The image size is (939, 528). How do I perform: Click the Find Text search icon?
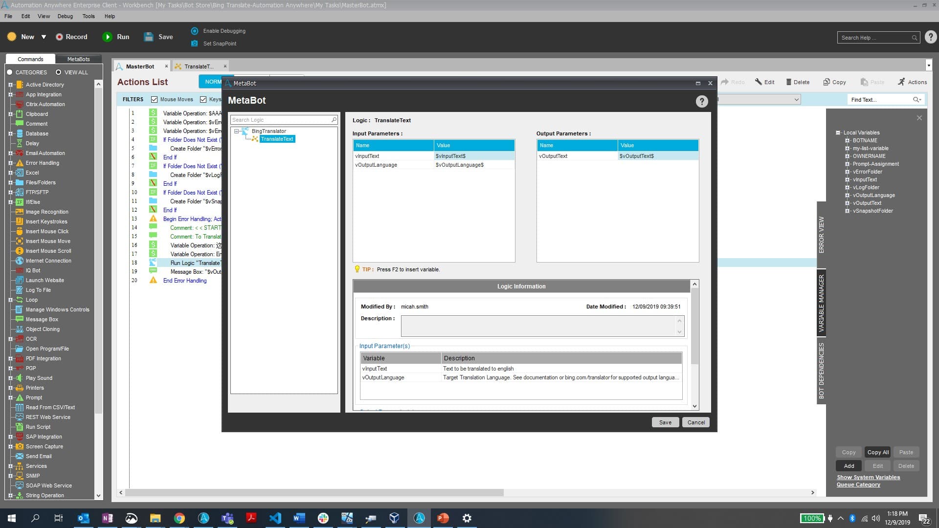[916, 100]
